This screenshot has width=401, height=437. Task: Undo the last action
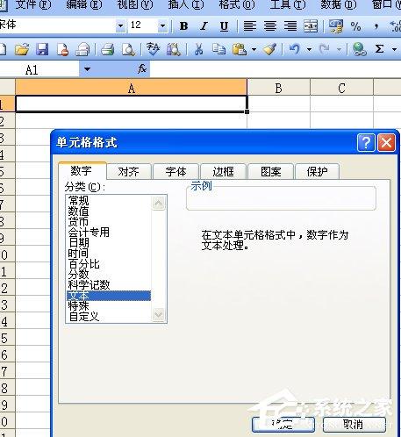(x=295, y=49)
